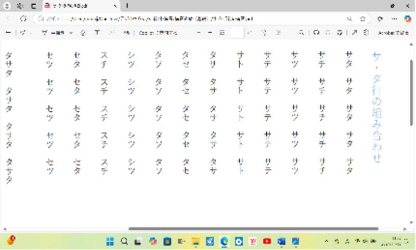Open a new browser tab
416x250 pixels.
[x=127, y=6]
